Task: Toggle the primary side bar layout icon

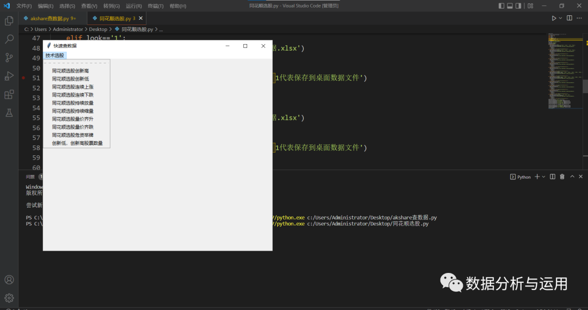Action: (501, 5)
